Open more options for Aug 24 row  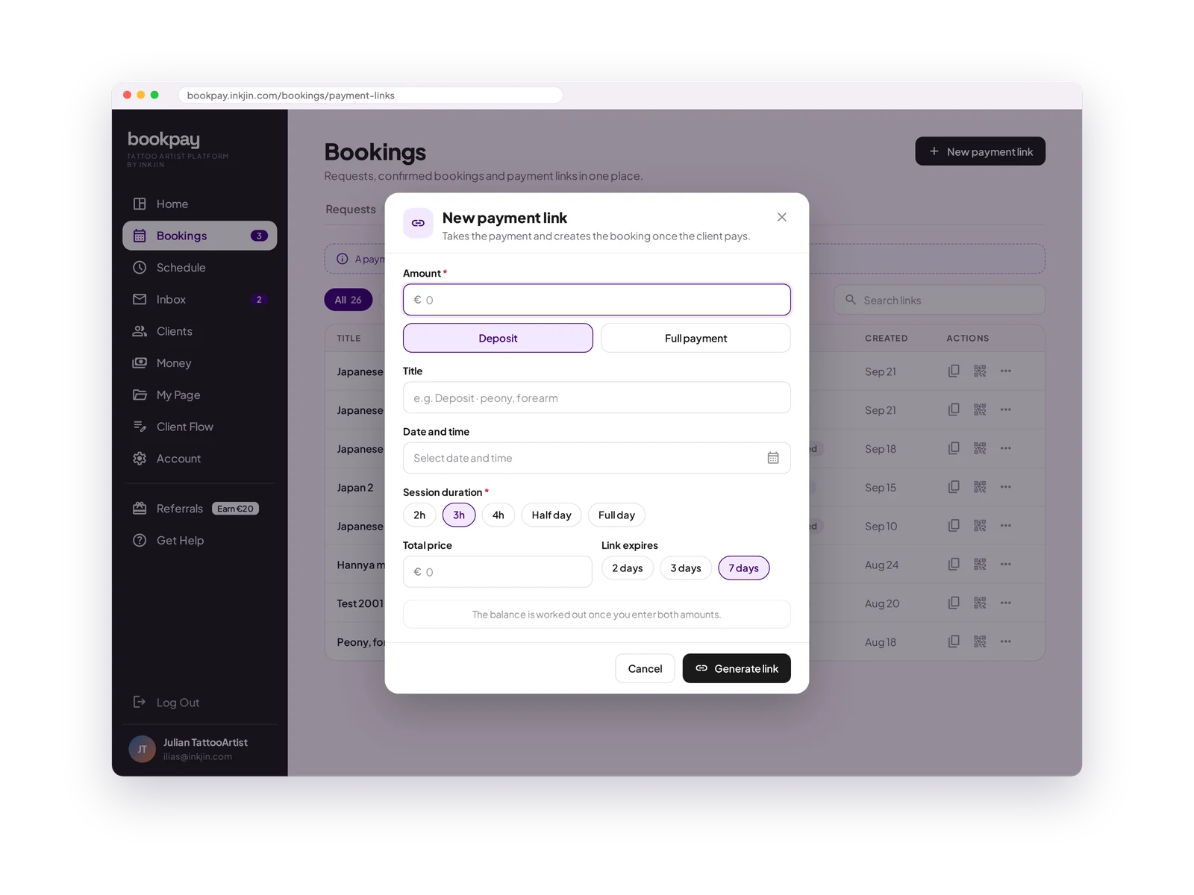click(1006, 565)
